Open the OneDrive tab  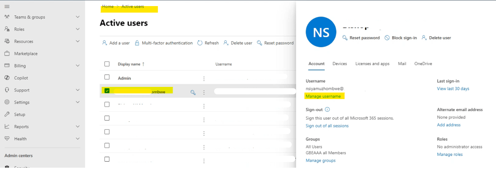423,63
